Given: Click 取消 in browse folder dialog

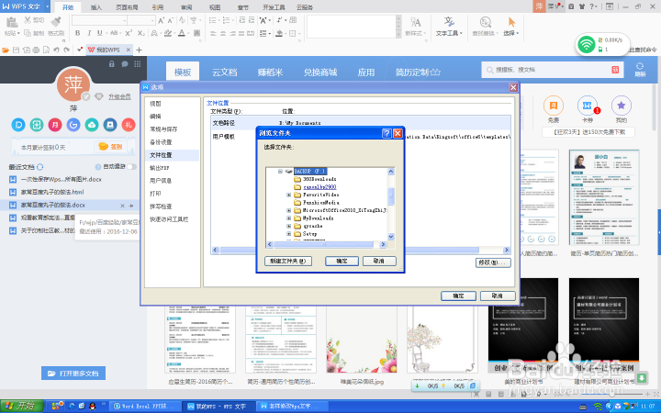Looking at the screenshot, I should pyautogui.click(x=379, y=262).
